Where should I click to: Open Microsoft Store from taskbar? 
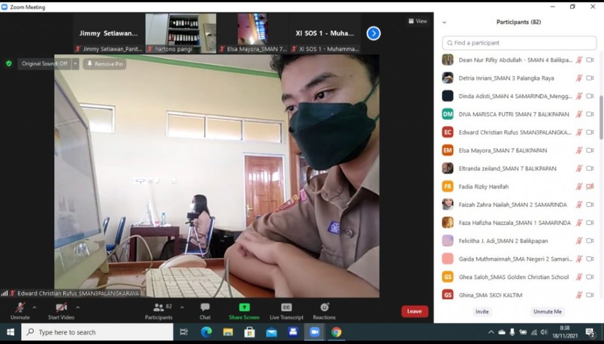pos(250,332)
